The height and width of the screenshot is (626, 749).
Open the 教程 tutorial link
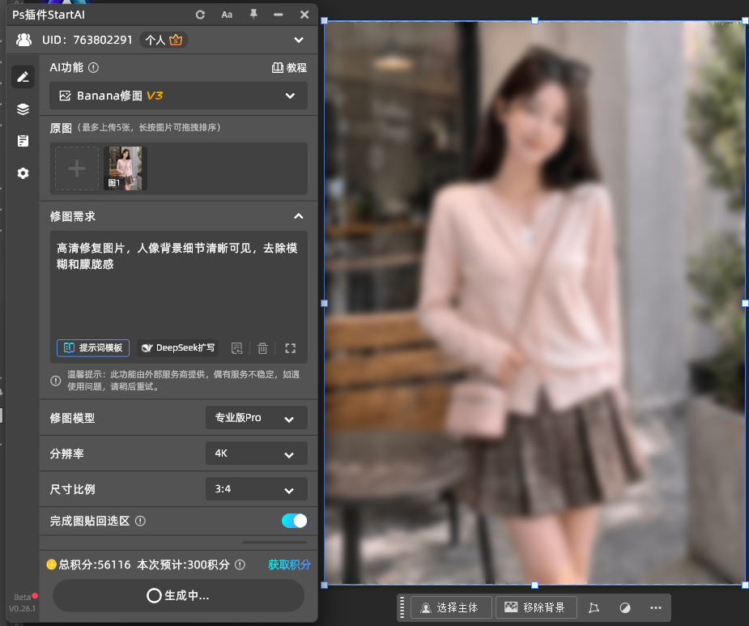click(289, 68)
